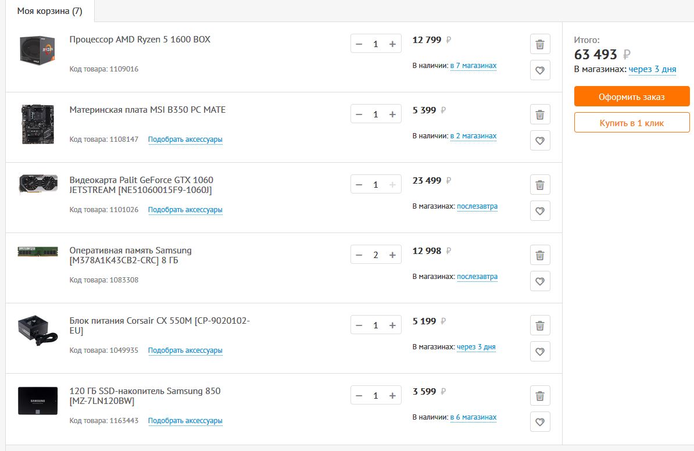Click 'Подобрать аксессуары' for the Palit video card

[185, 210]
